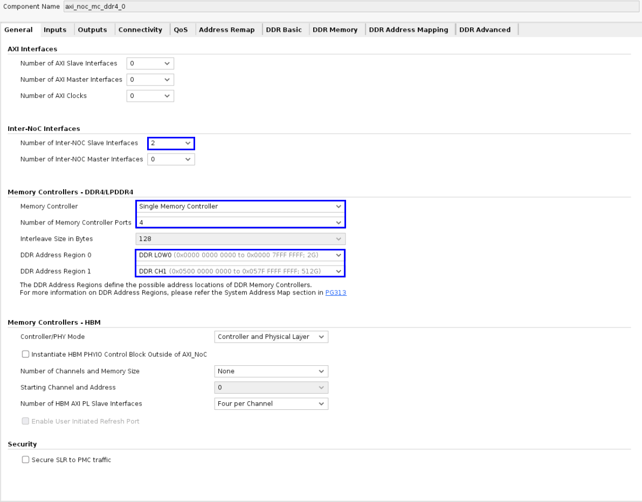Switch to the DDR Advanced tab
The width and height of the screenshot is (642, 502).
485,30
